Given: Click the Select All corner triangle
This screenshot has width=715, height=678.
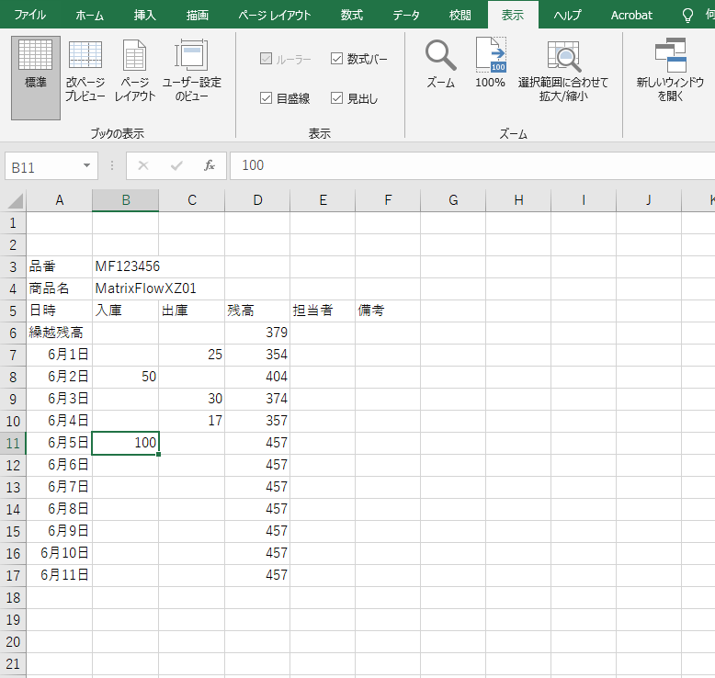Looking at the screenshot, I should coord(14,200).
